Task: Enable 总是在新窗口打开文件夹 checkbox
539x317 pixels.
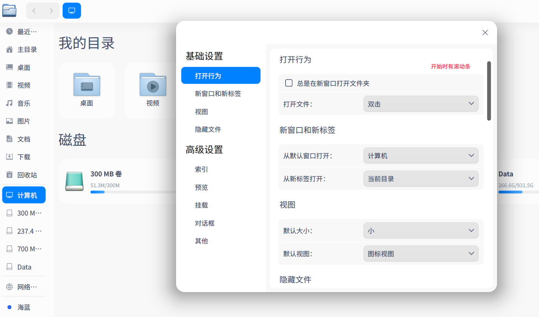Action: (x=289, y=83)
